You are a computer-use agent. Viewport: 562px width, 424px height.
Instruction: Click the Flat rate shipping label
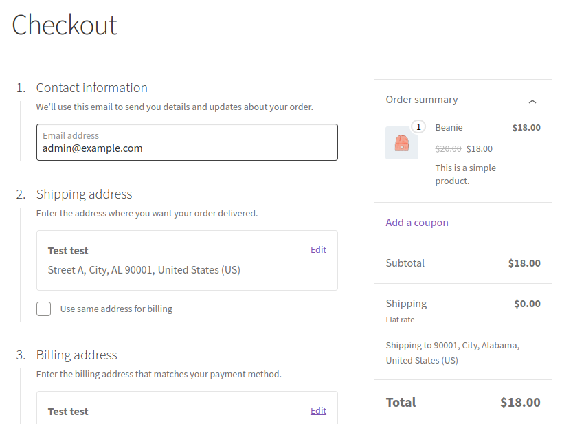point(400,320)
